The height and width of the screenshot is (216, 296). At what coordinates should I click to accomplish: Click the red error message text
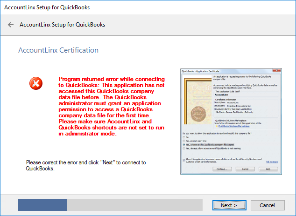tap(112, 106)
